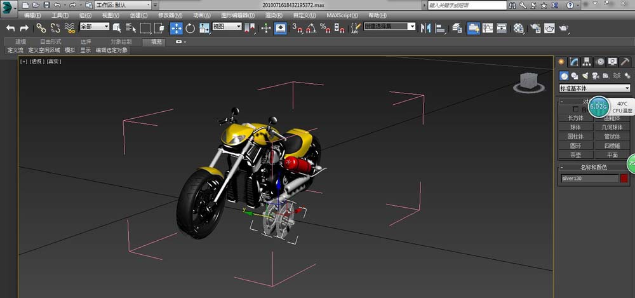This screenshot has height=298, width=635.
Task: Open the 标准基本体 dropdown
Action: 594,88
